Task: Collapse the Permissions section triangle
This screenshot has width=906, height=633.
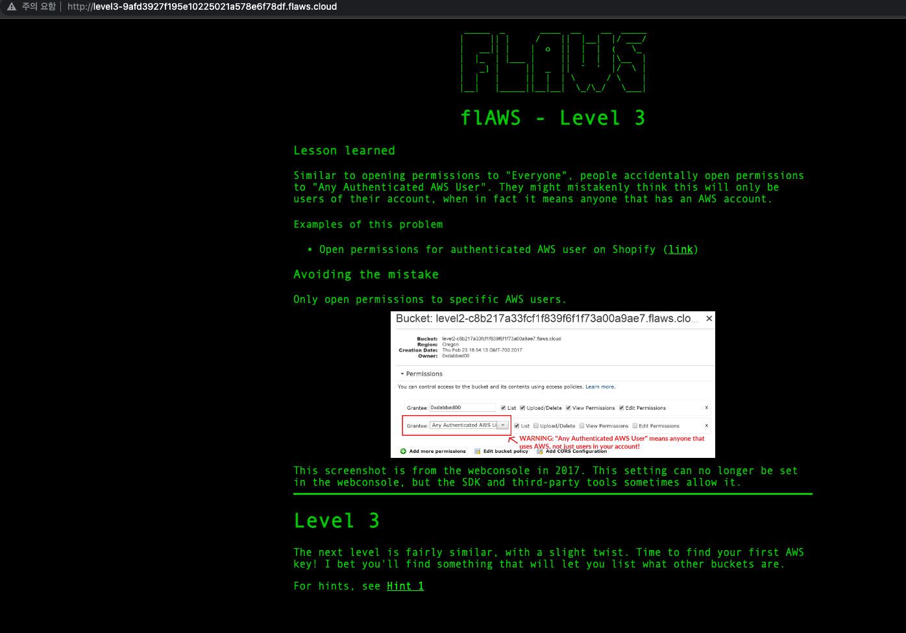Action: (x=402, y=374)
